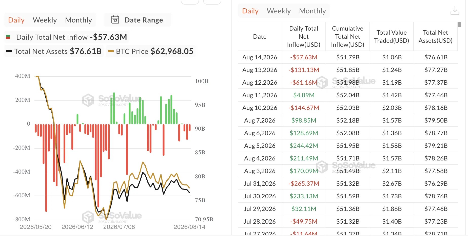Click the Aug 14,2026 date cell
The height and width of the screenshot is (236, 468).
(260, 57)
